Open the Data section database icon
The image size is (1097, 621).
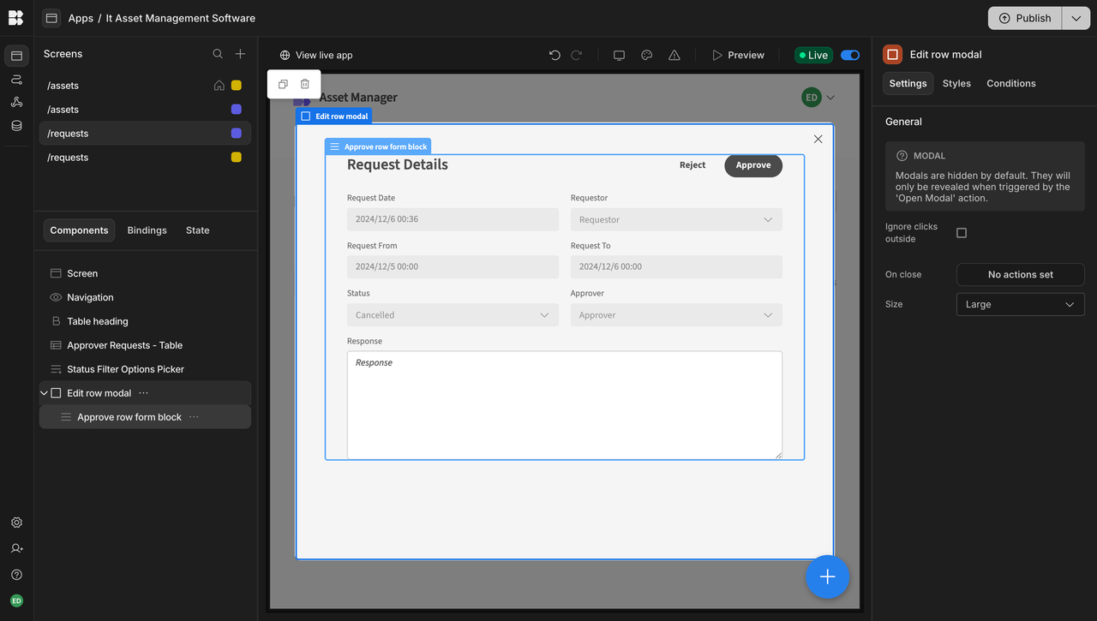click(16, 126)
